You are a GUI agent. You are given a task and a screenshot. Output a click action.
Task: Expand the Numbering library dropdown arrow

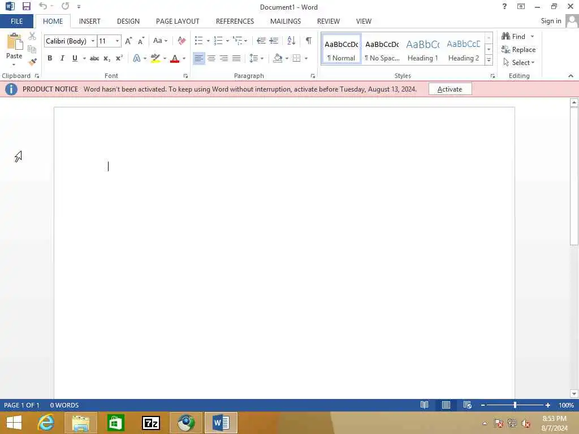tap(227, 41)
